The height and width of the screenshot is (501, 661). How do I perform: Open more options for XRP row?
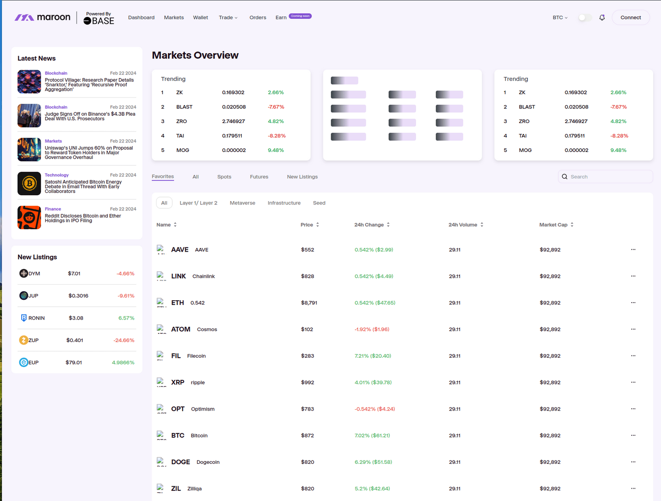(633, 382)
